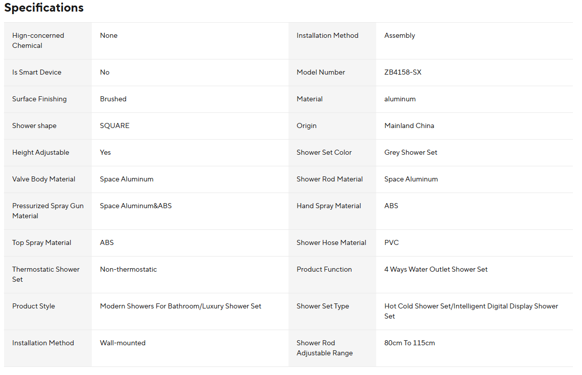Select the Valve Body Material label

[44, 179]
